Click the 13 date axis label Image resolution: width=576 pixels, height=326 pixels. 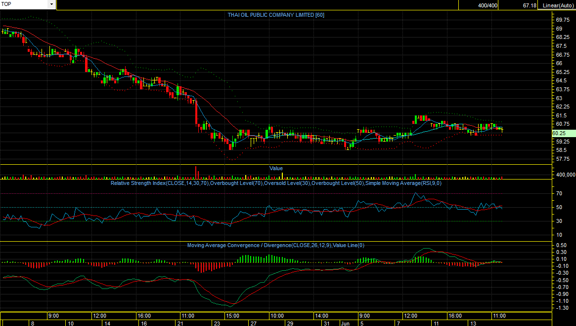(x=474, y=324)
